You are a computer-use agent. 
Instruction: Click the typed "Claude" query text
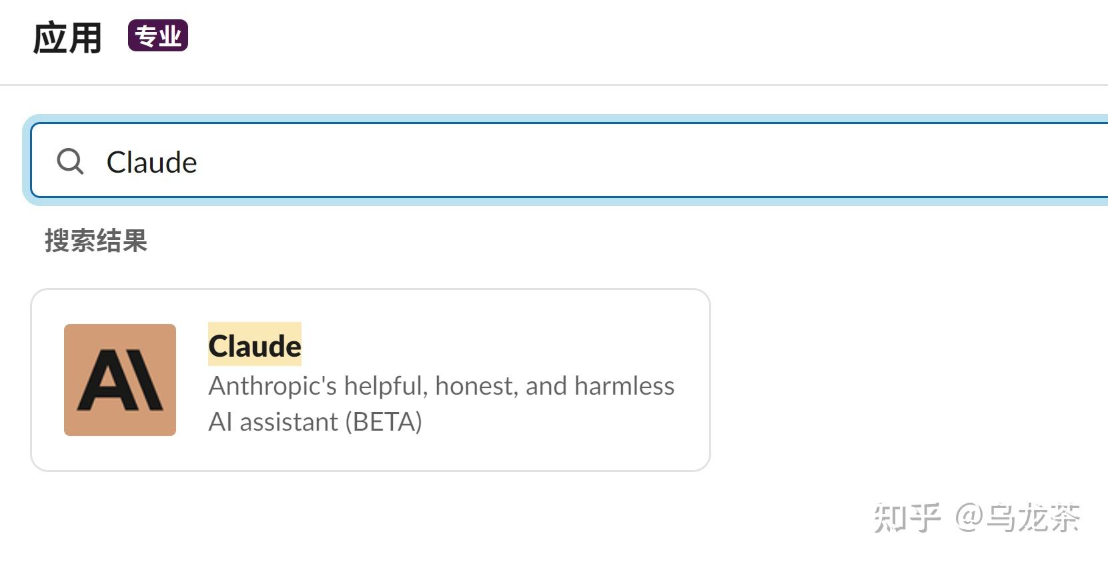coord(152,163)
